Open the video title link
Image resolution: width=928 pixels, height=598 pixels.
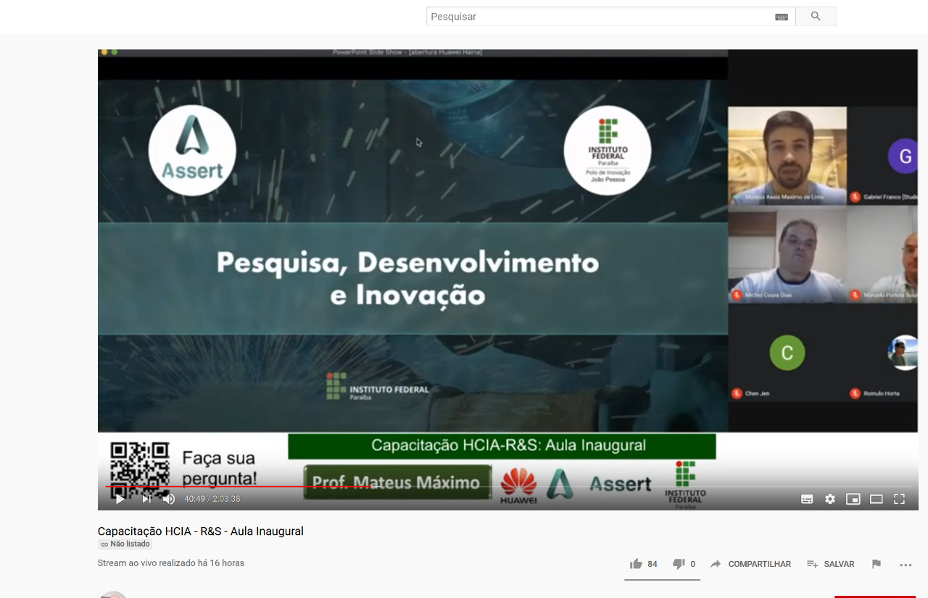[201, 531]
